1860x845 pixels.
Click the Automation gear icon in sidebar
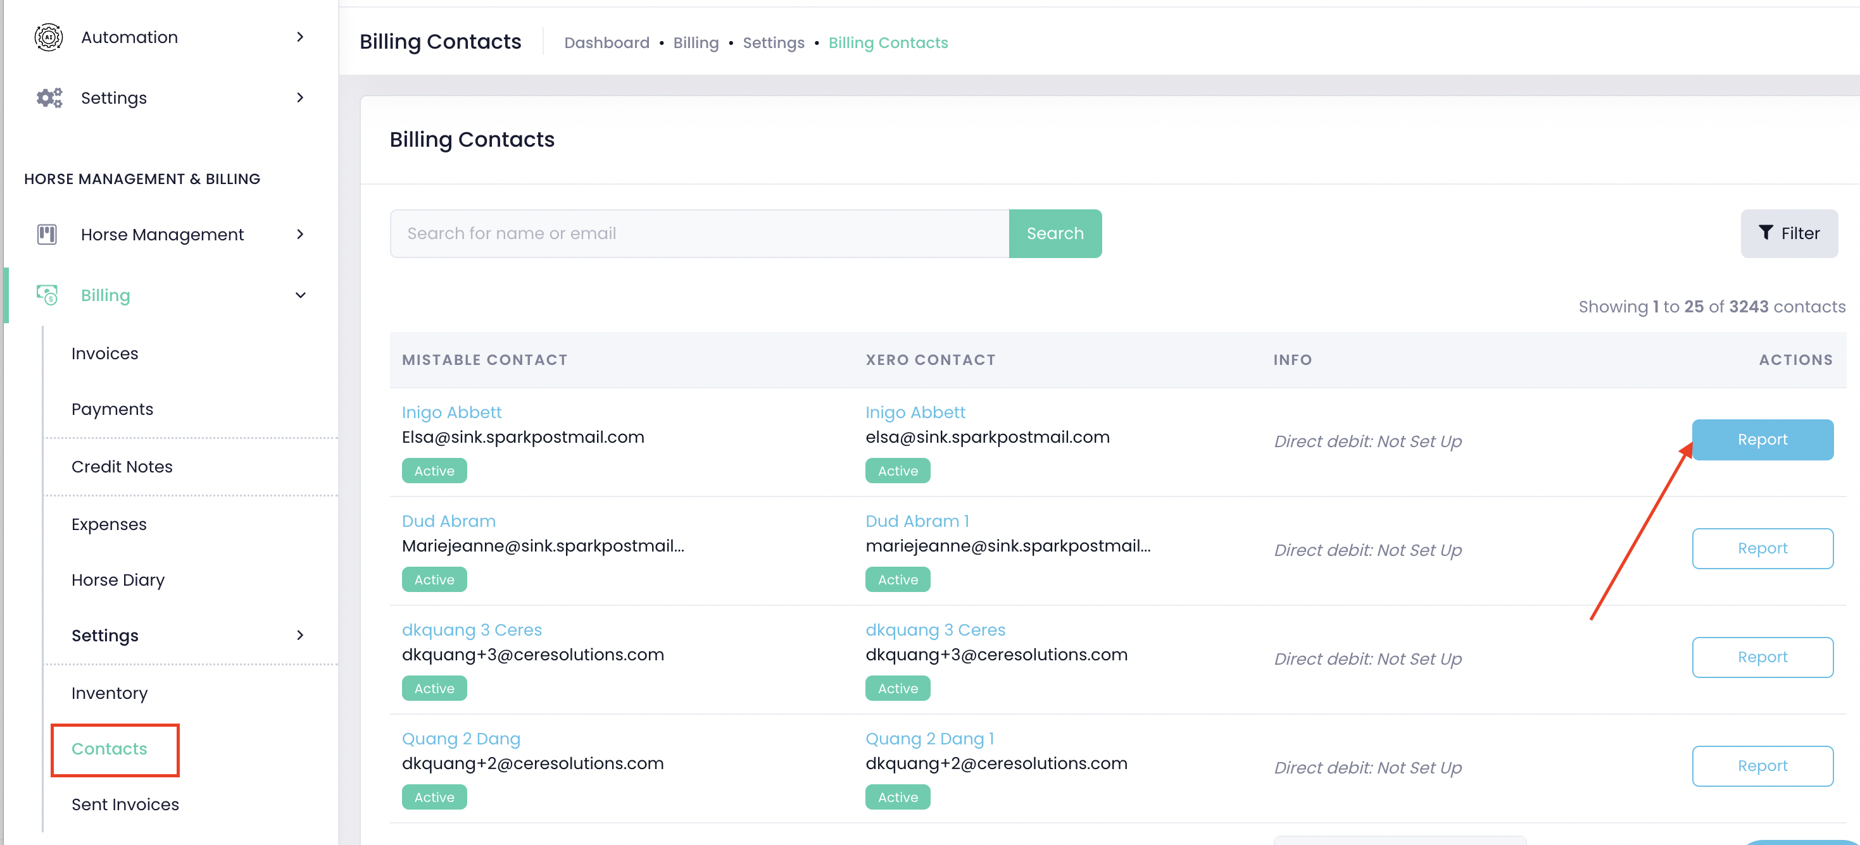coord(48,37)
